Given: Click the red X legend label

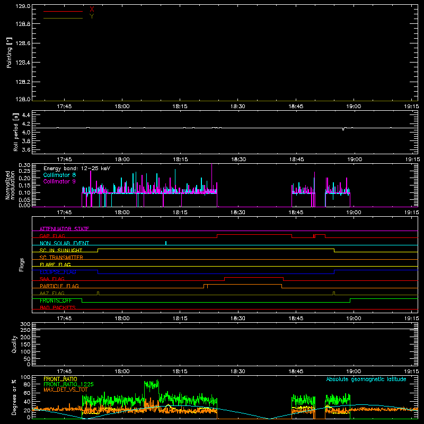Looking at the screenshot, I should [92, 10].
